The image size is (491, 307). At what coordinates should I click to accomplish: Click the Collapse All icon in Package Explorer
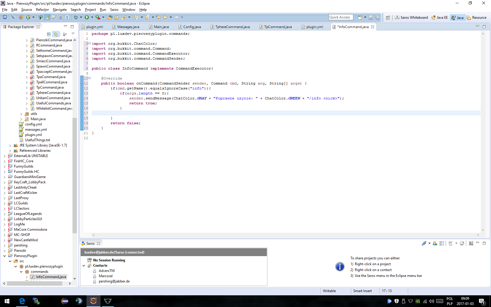point(49,34)
